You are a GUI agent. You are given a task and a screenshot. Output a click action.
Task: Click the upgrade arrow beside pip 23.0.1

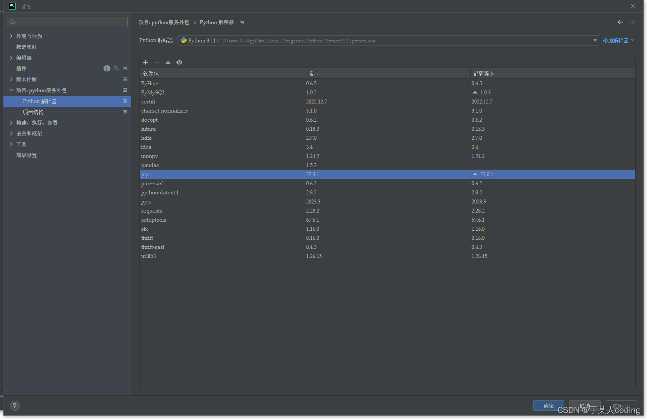475,174
